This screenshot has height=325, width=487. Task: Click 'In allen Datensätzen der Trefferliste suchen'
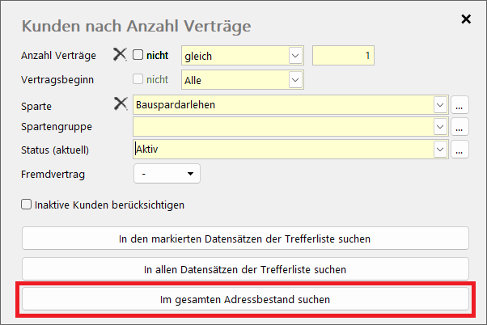click(245, 268)
